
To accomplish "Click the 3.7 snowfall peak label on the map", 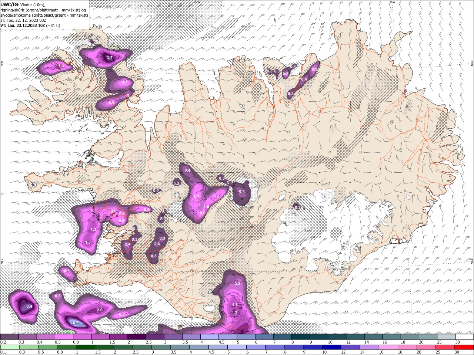I will click(x=110, y=58).
